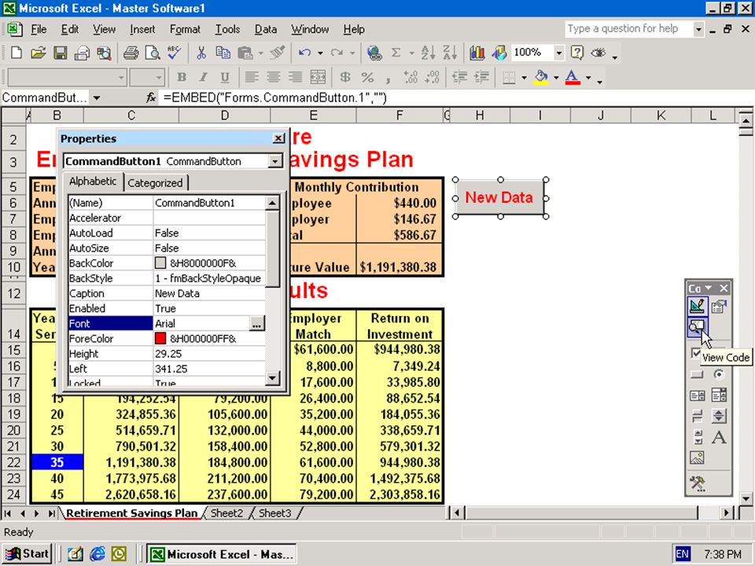755x566 pixels.
Task: Apply percent style formatting
Action: point(367,77)
